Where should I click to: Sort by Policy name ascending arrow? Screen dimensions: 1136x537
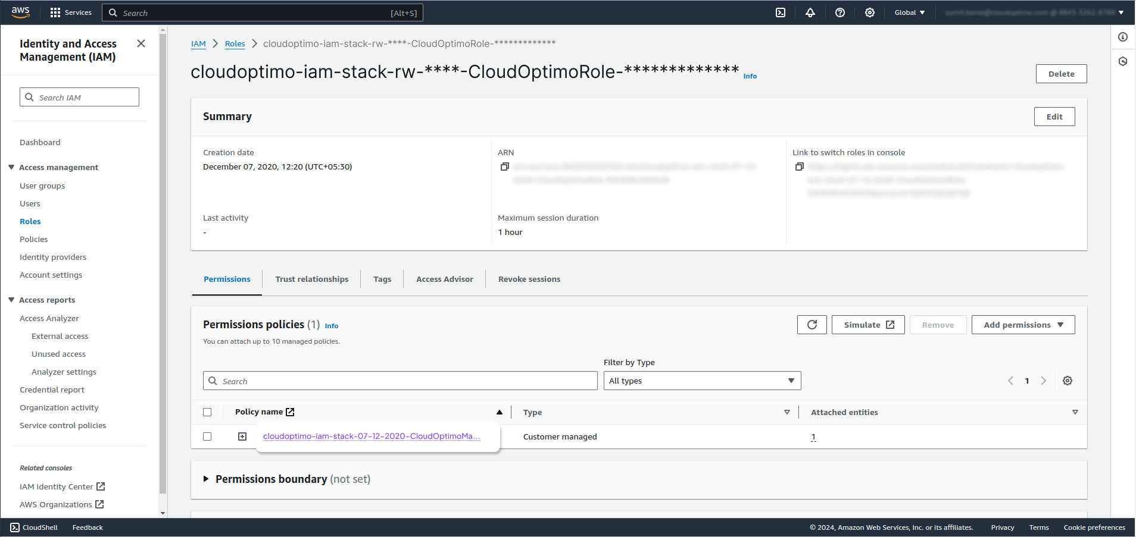[500, 412]
